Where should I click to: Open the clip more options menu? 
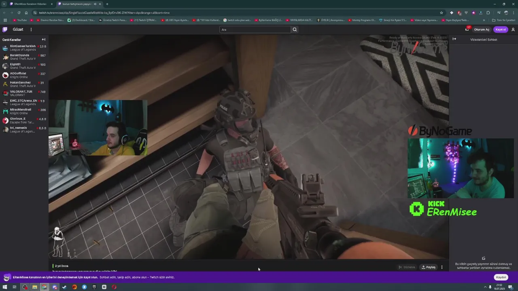click(x=442, y=267)
